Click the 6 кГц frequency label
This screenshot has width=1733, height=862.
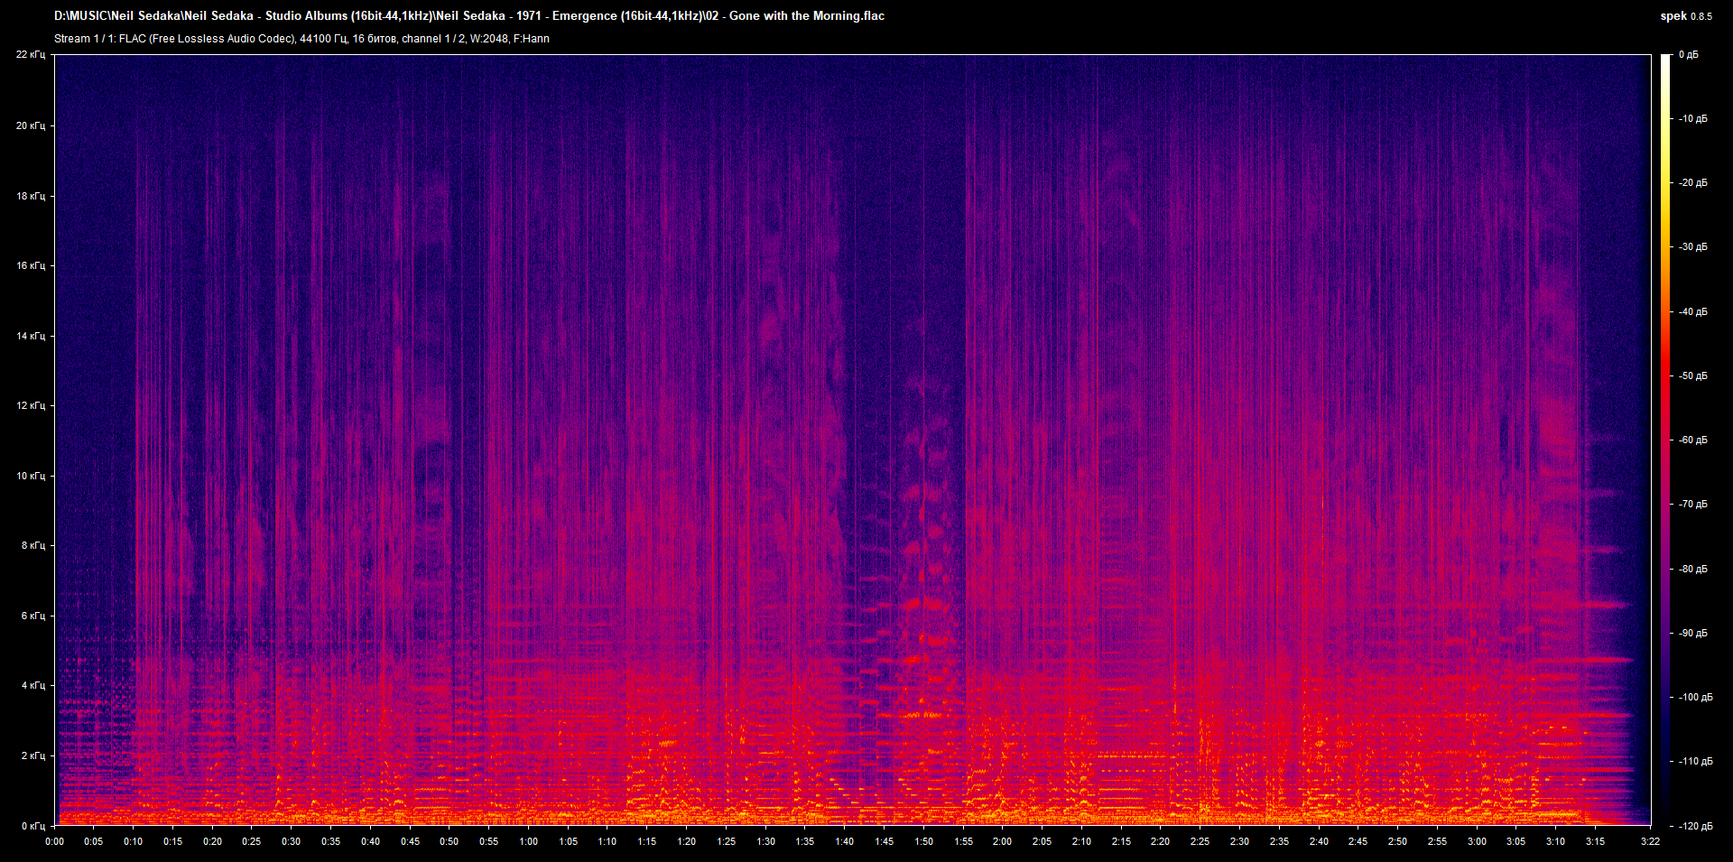click(x=33, y=616)
